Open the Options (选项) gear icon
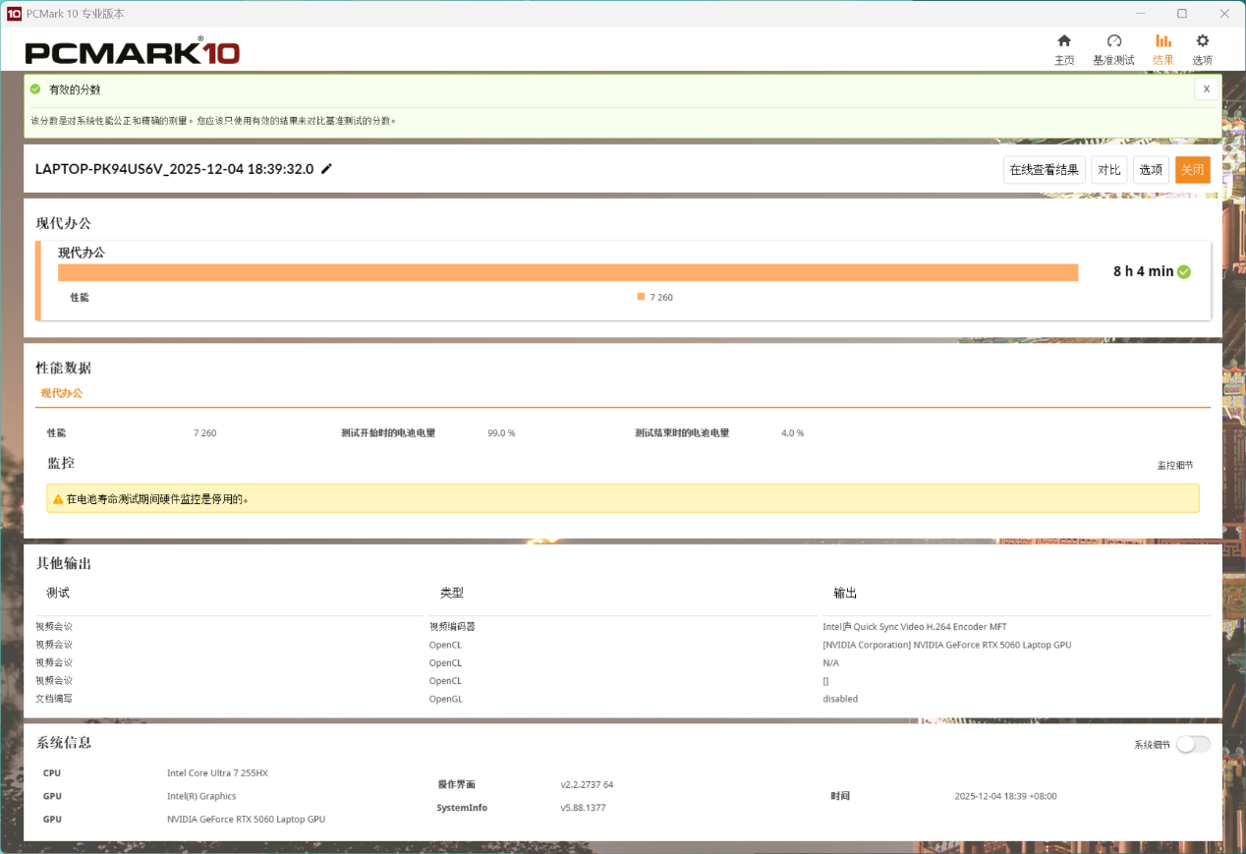 1202,41
